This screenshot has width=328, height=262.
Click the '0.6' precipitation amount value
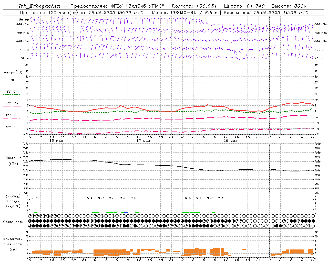pos(111,198)
